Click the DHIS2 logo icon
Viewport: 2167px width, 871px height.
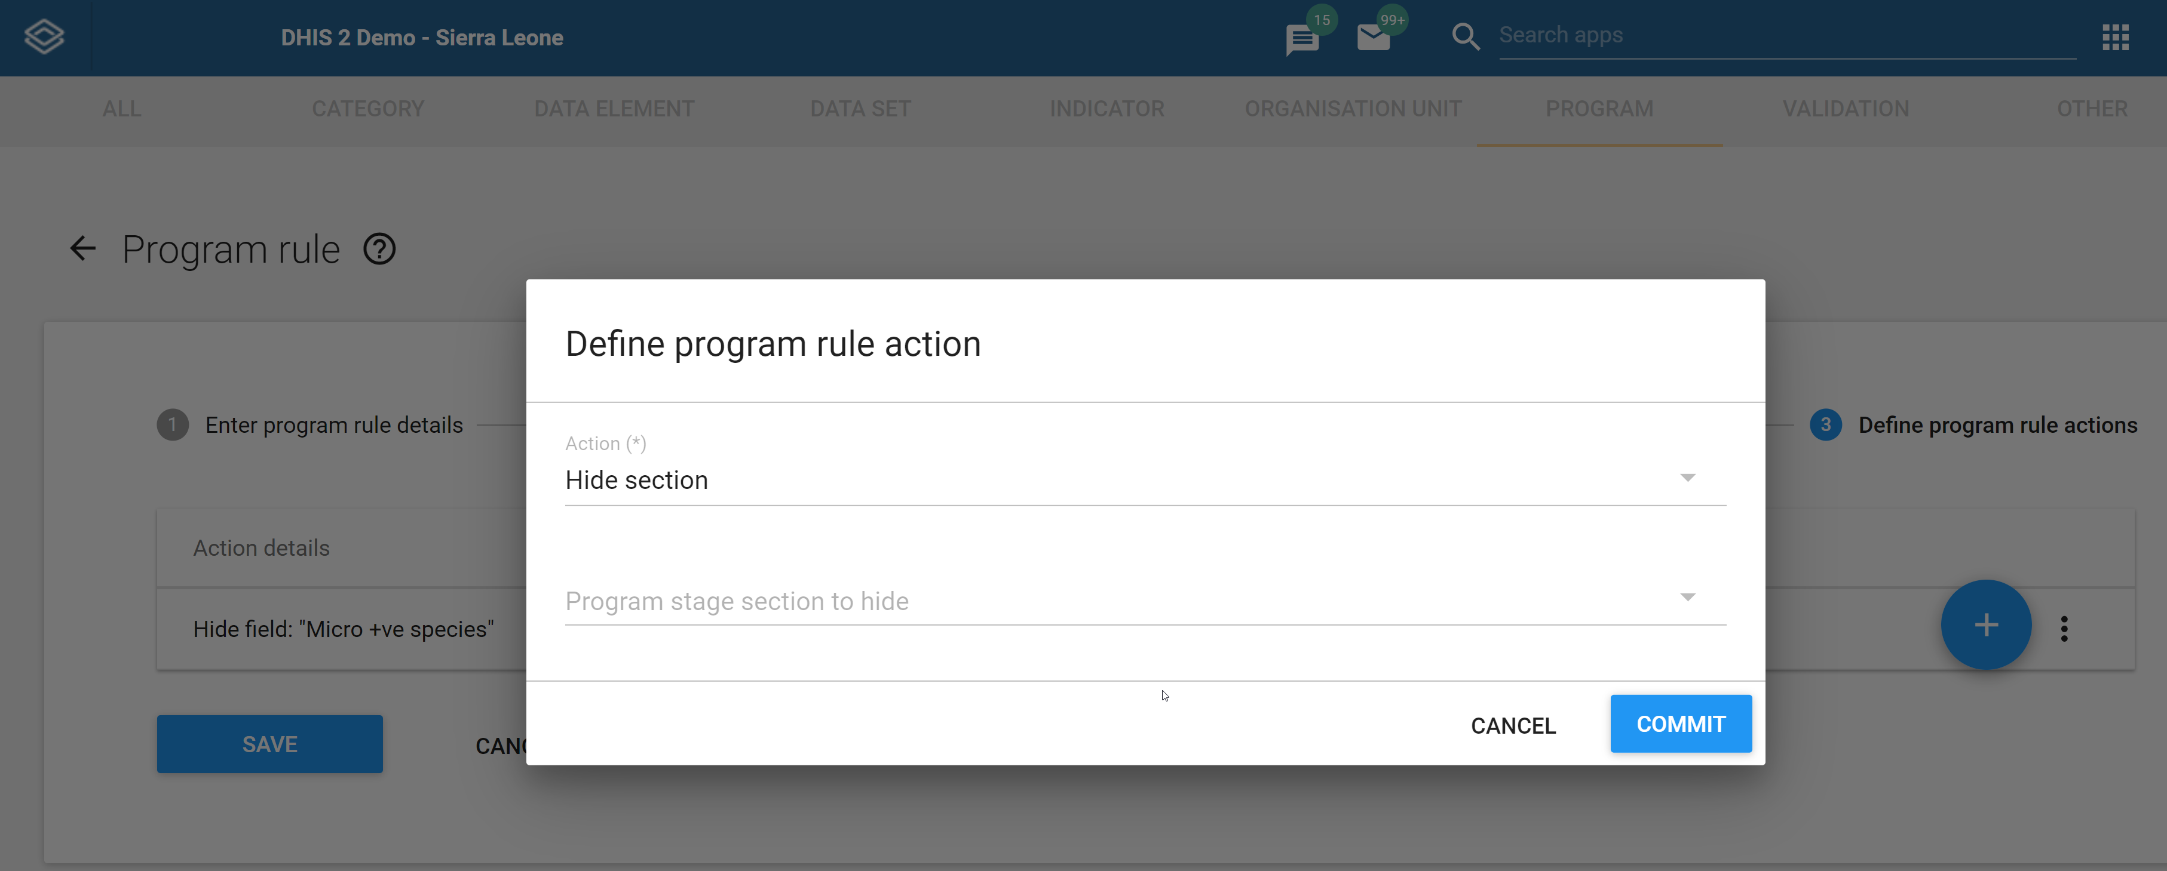[44, 37]
